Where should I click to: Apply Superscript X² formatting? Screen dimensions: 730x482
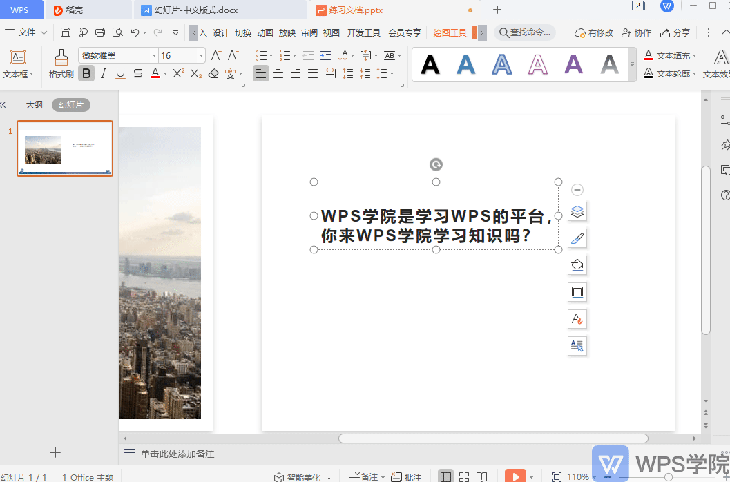coord(179,73)
